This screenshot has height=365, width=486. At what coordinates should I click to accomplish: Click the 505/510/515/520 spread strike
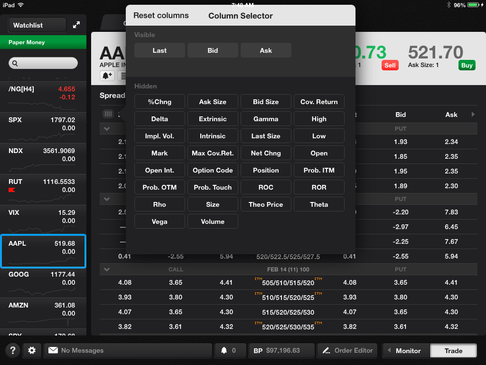pos(288,283)
